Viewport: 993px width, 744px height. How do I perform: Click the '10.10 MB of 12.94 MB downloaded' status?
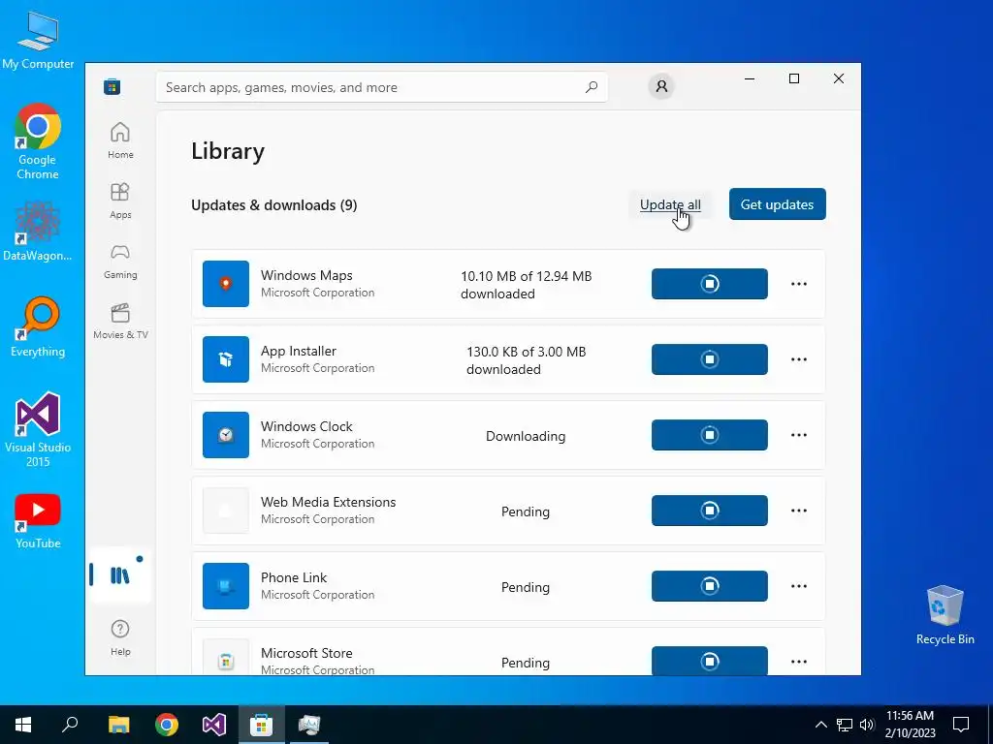[527, 285]
